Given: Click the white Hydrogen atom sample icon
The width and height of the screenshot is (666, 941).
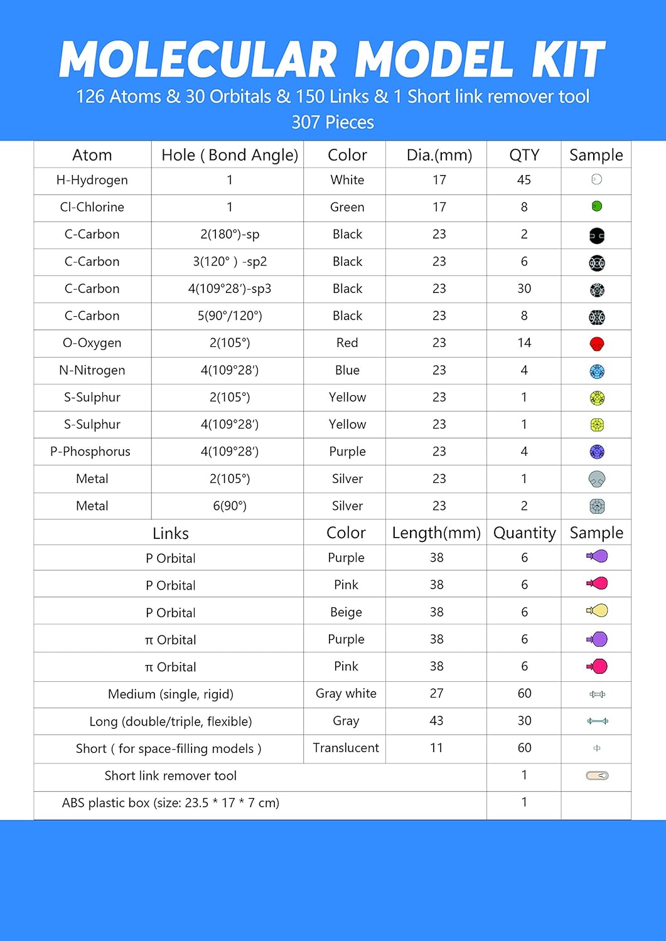Looking at the screenshot, I should coord(596,179).
